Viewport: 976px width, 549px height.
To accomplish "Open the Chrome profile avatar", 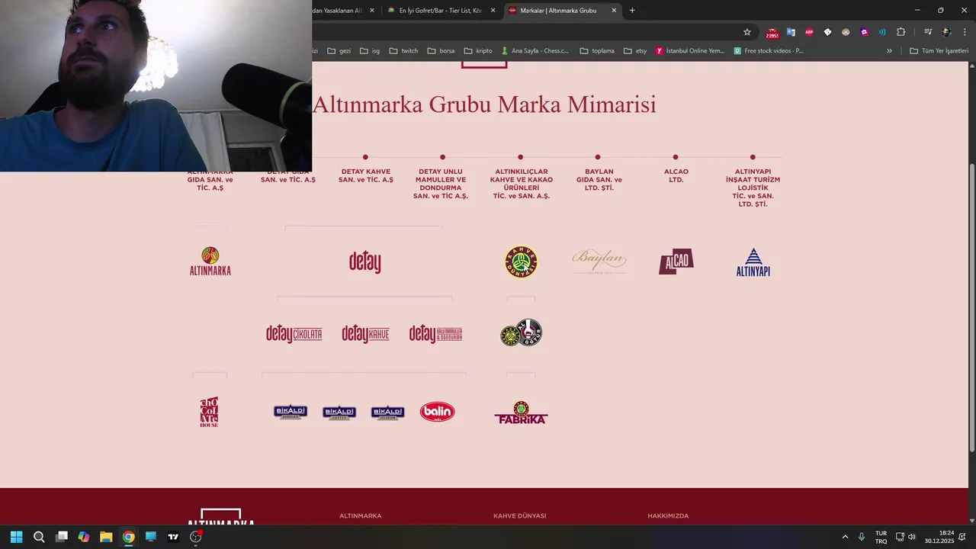I will click(x=946, y=32).
